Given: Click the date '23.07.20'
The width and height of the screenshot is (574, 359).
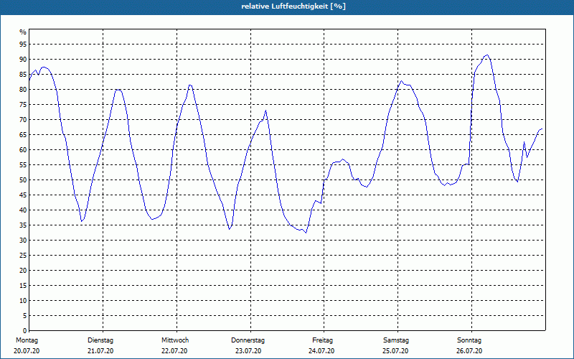Looking at the screenshot, I should coord(248,351).
